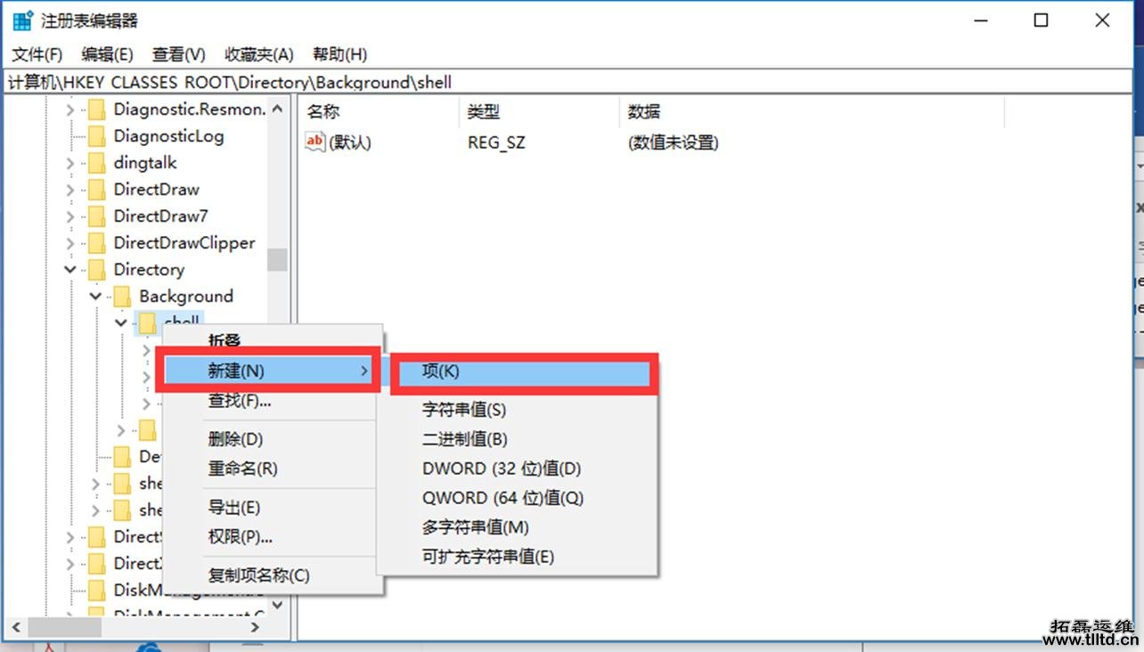Image resolution: width=1144 pixels, height=652 pixels.
Task: Collapse the Background node chevron
Action: (94, 296)
